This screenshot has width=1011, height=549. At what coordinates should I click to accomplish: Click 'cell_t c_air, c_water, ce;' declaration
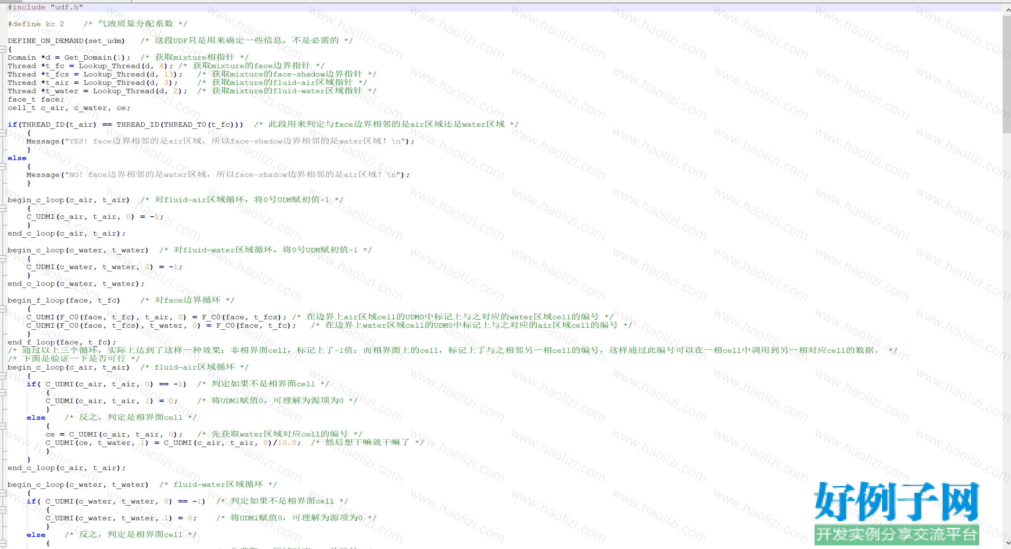(x=69, y=108)
